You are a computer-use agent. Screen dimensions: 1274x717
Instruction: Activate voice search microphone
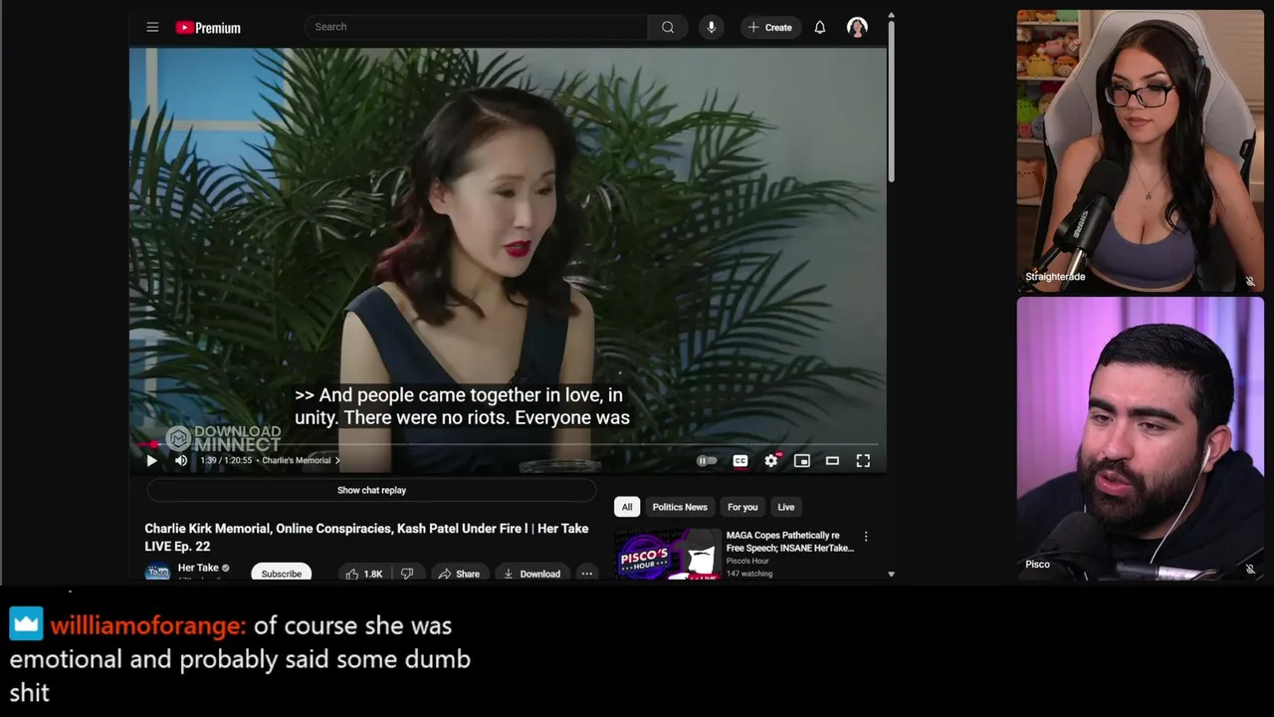click(711, 27)
